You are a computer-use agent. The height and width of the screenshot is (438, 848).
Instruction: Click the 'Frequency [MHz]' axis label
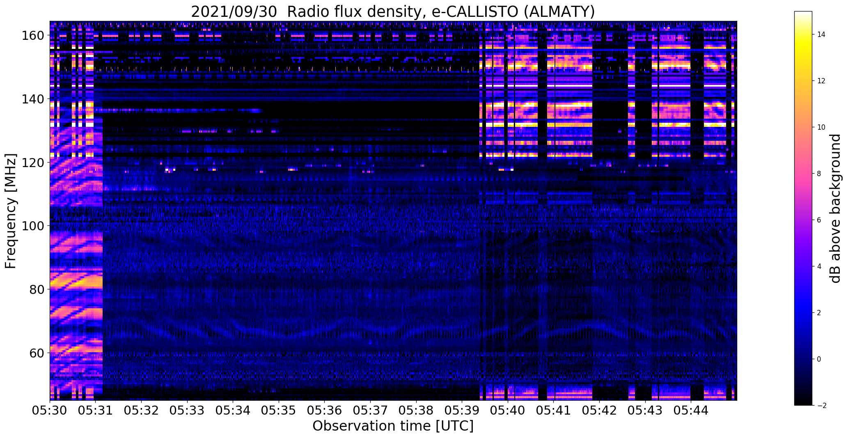click(11, 211)
